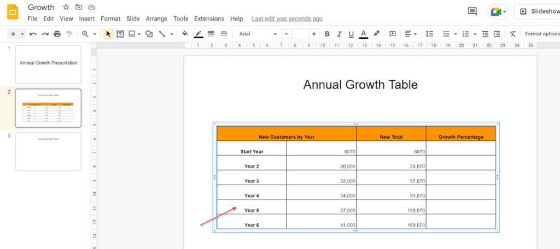
Task: Select slide 1 thumbnail Annual Growth Presentation
Action: coord(48,64)
